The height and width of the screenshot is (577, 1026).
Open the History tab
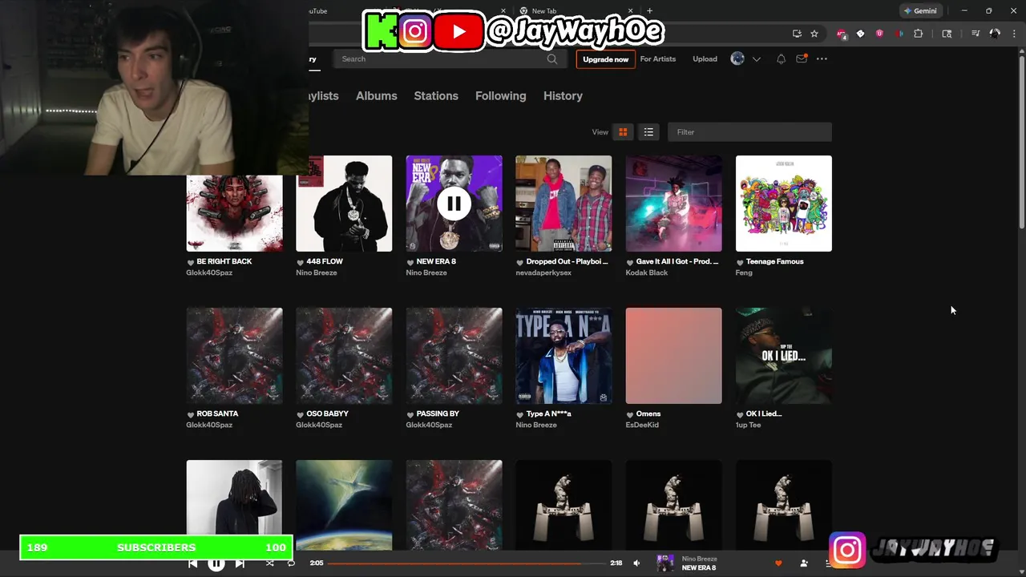click(563, 96)
